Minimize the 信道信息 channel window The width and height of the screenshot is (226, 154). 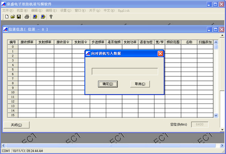tap(209, 29)
